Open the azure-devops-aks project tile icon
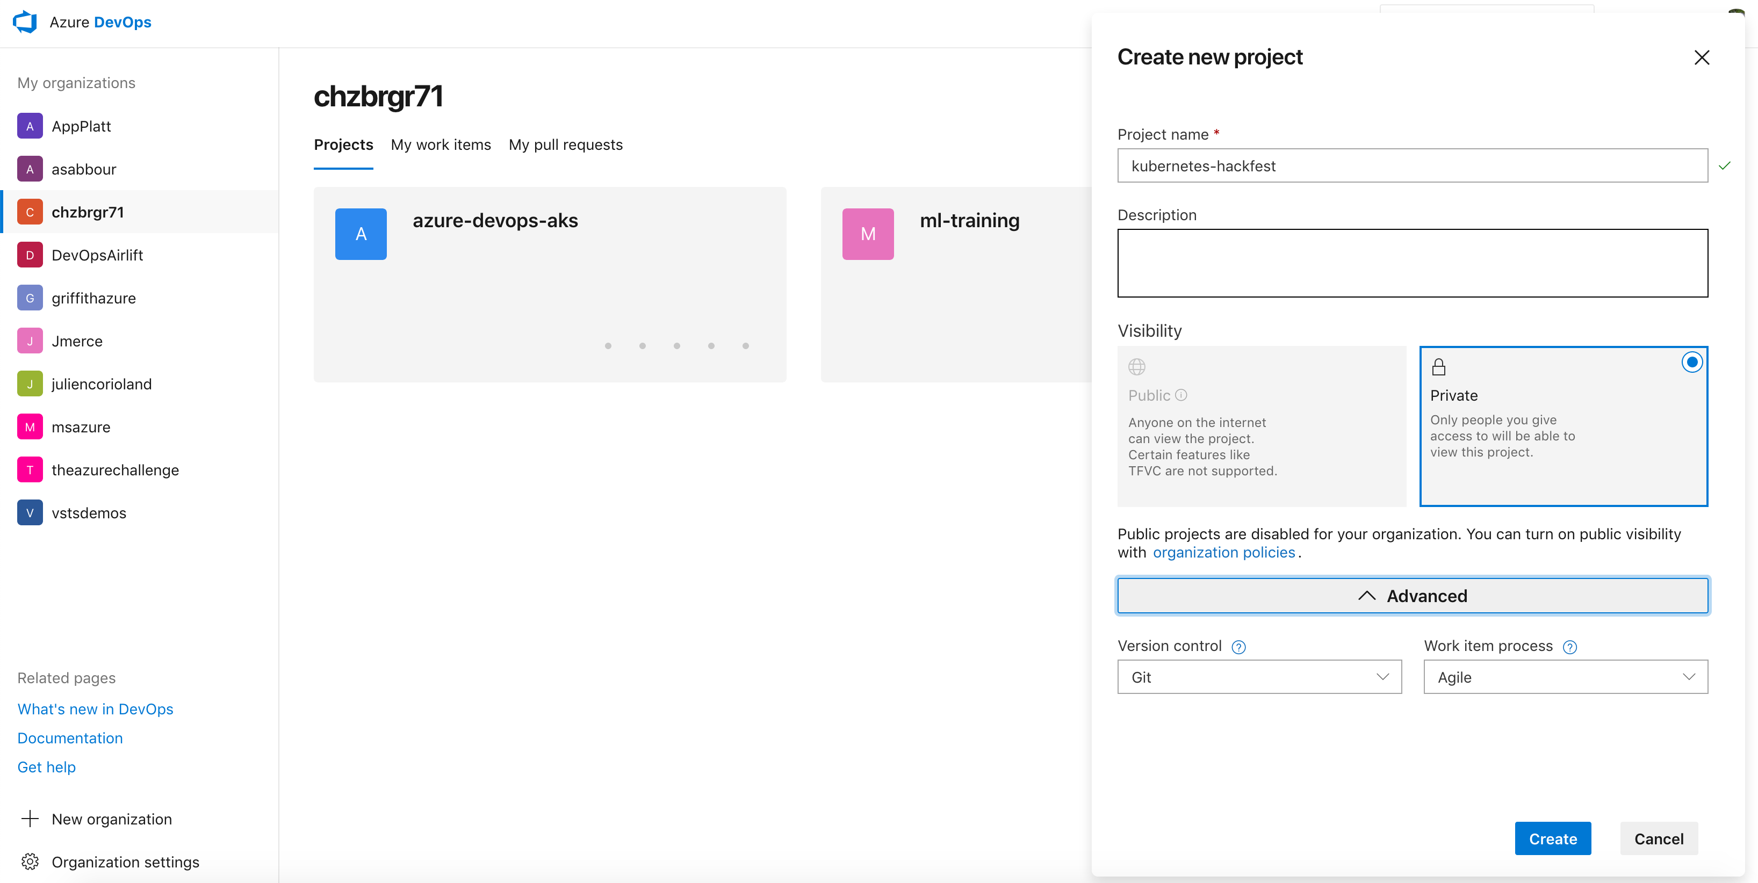 coord(361,234)
